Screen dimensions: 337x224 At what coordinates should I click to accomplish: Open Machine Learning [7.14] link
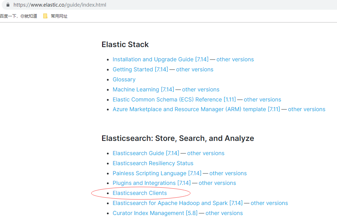[143, 89]
